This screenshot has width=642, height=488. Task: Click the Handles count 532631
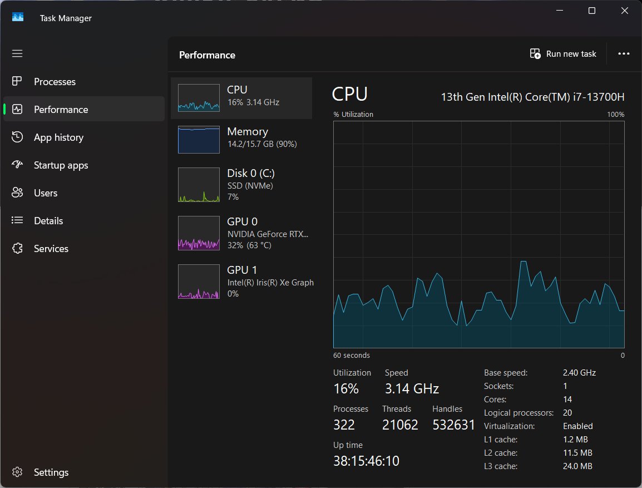(x=453, y=425)
